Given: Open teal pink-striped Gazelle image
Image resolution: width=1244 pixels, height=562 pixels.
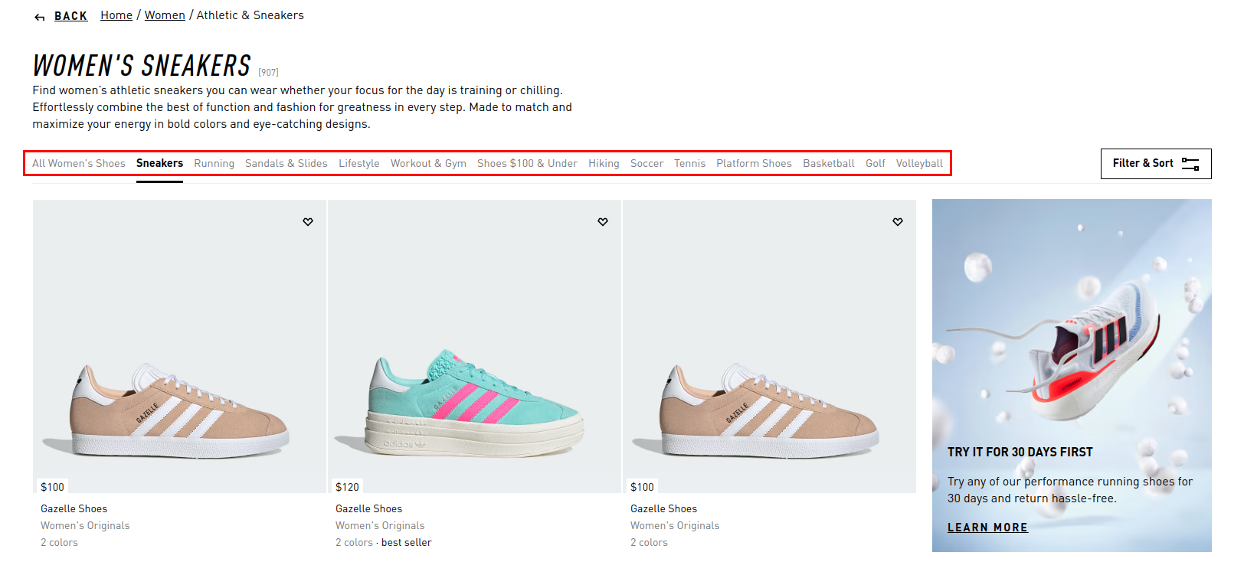Looking at the screenshot, I should tap(474, 346).
